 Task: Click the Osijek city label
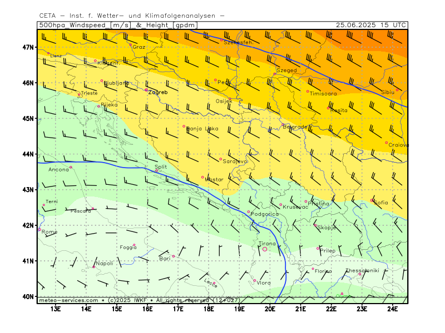tap(224, 102)
